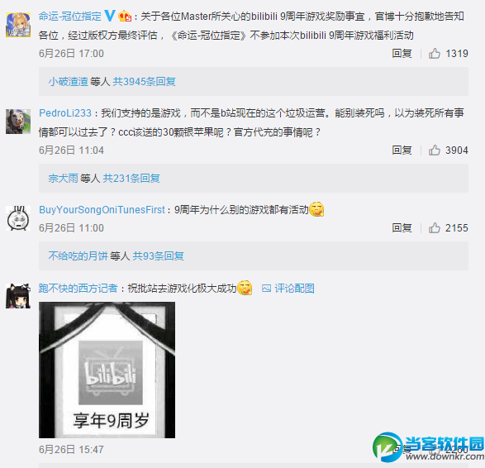
Task: Reply to BuyYourSongOniTunesFirst's comment via 回复
Action: click(402, 228)
